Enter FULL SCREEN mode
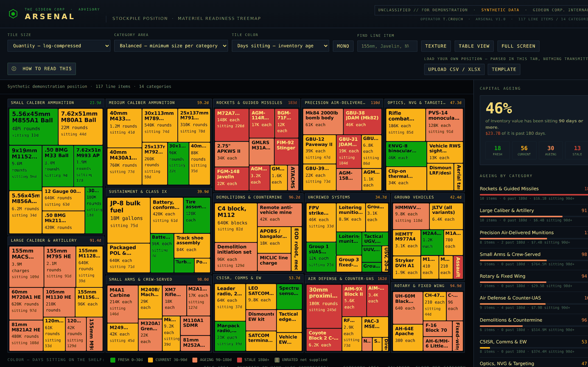Screen dimensions: 588x367 (518, 46)
